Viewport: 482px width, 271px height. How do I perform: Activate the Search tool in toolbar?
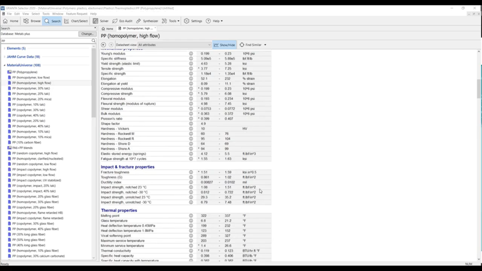[x=53, y=21]
